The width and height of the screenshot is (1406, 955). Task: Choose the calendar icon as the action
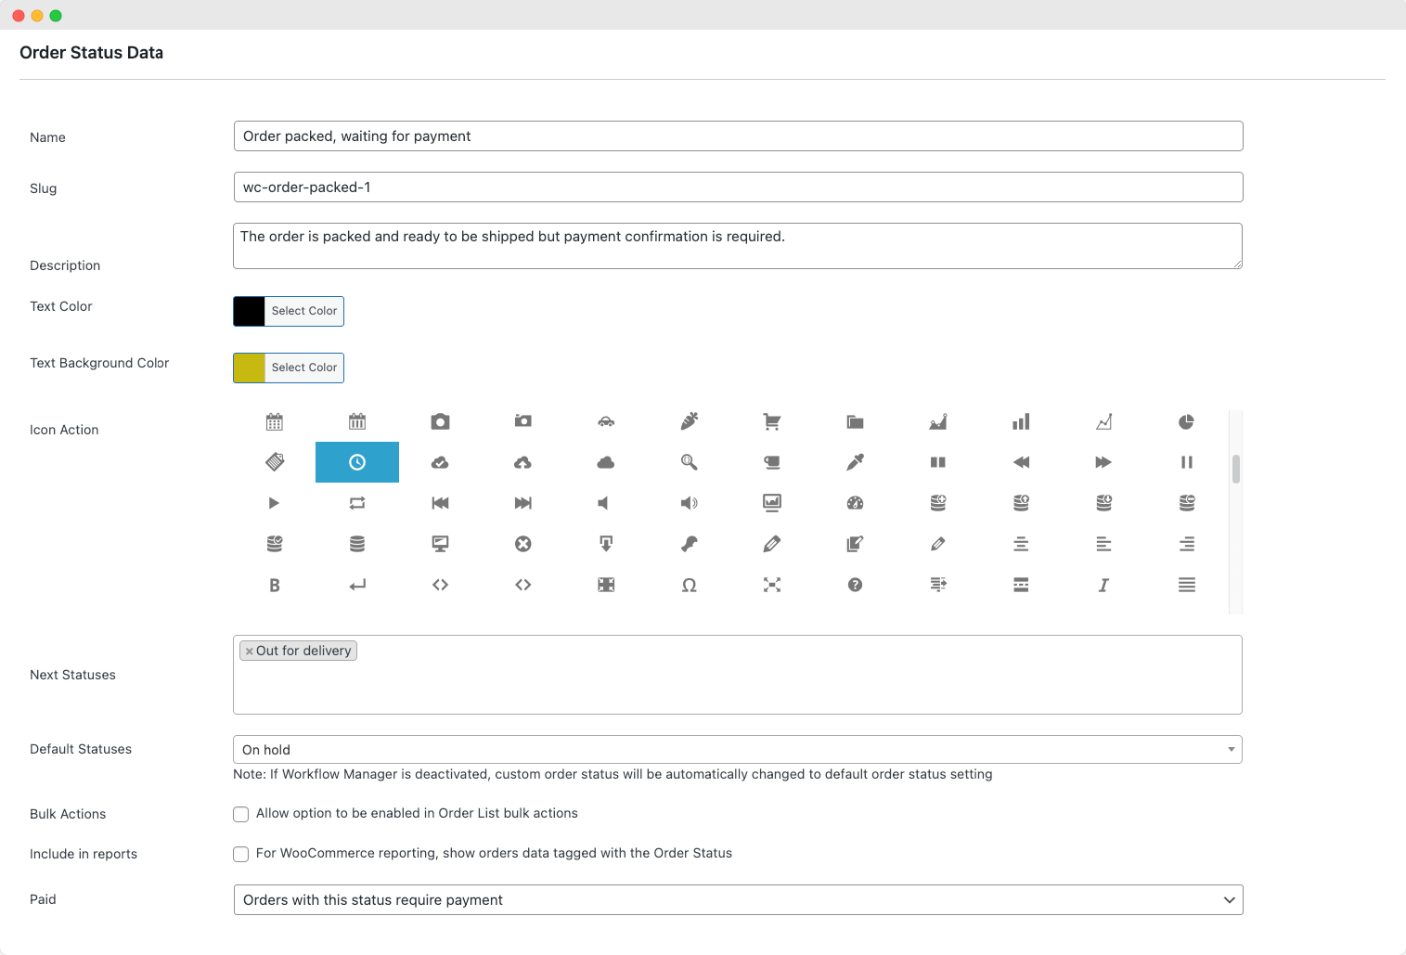275,421
